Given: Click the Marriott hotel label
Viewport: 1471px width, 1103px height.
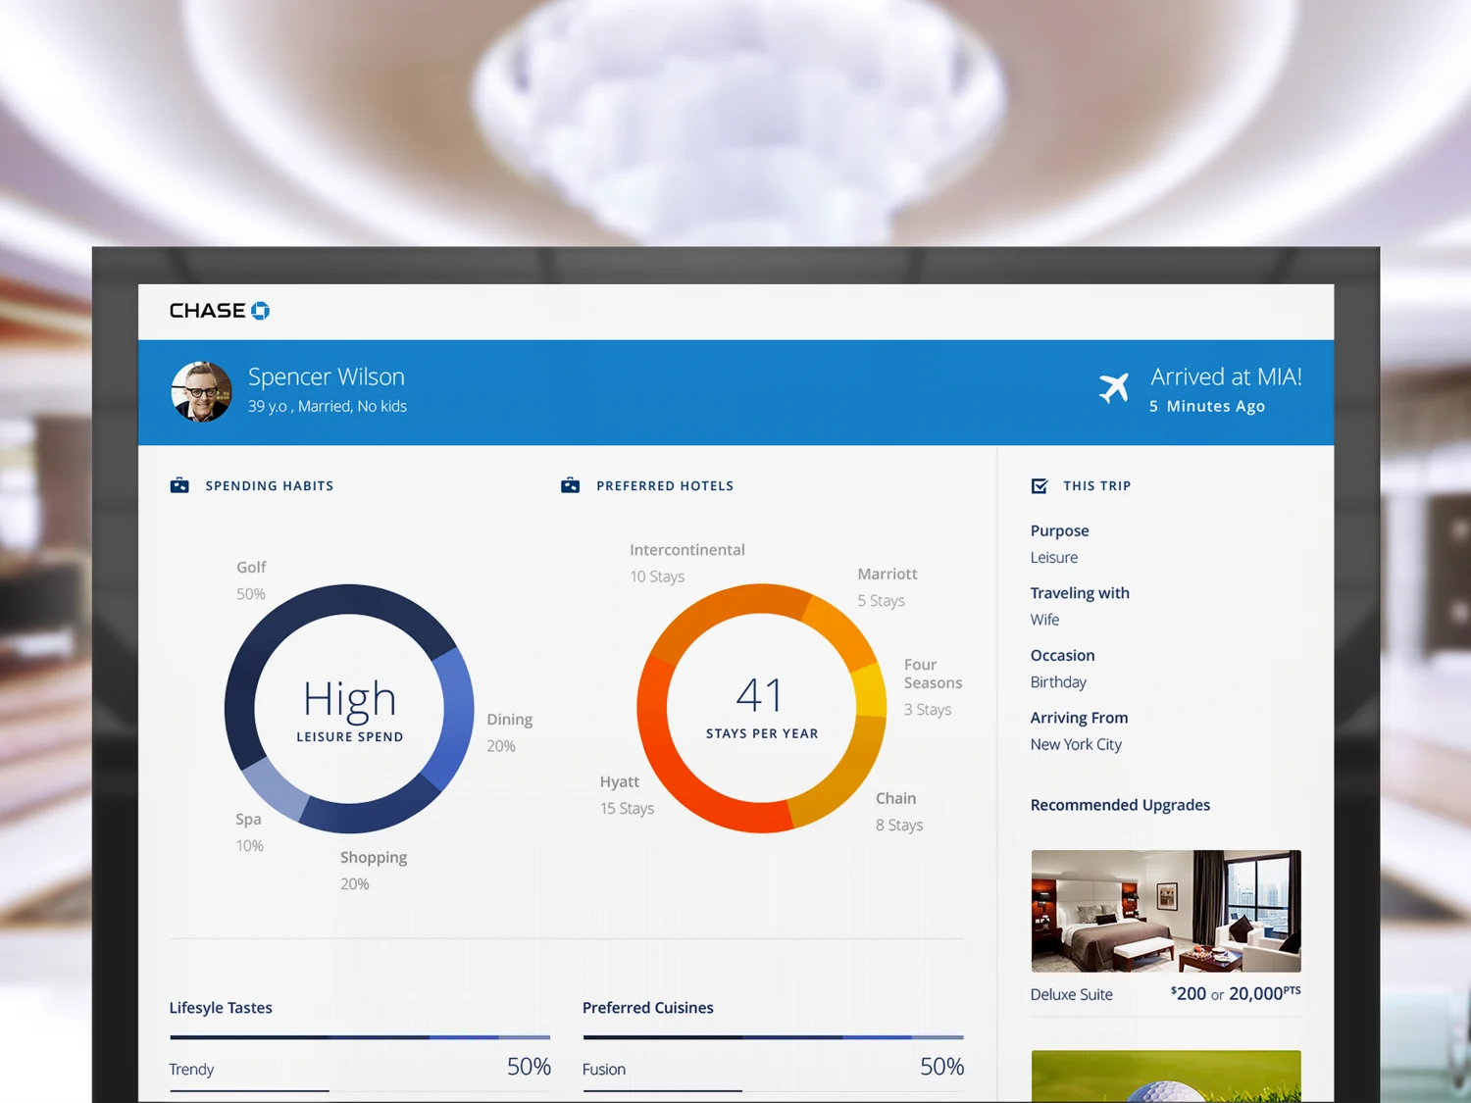Looking at the screenshot, I should pyautogui.click(x=888, y=574).
